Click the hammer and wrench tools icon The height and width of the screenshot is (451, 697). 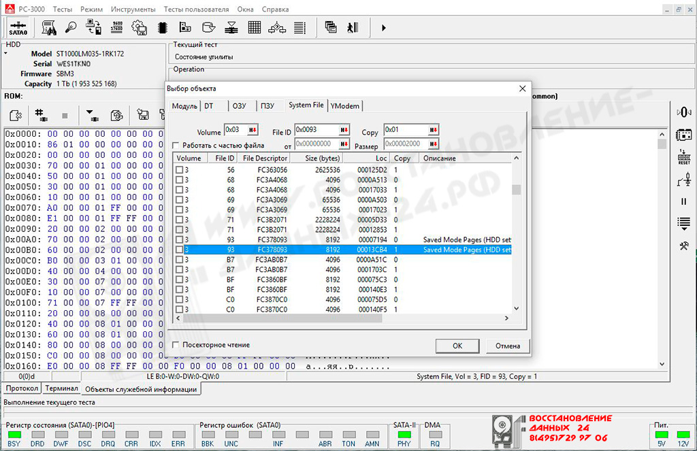pos(683,246)
